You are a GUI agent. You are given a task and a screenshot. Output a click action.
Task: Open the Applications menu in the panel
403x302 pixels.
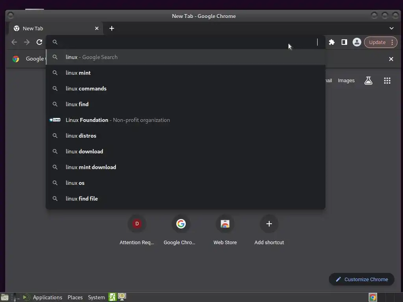pyautogui.click(x=47, y=297)
